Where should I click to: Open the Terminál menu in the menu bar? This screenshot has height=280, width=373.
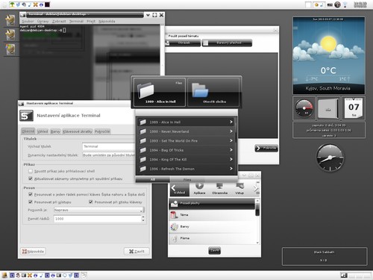76,22
